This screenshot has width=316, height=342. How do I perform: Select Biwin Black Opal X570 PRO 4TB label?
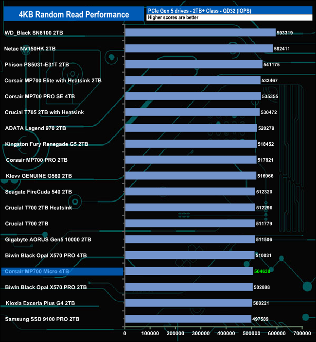(x=46, y=256)
